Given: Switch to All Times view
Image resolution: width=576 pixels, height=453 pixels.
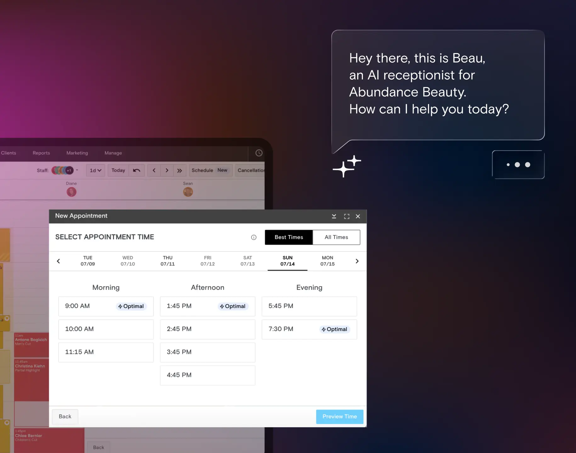Looking at the screenshot, I should (336, 237).
